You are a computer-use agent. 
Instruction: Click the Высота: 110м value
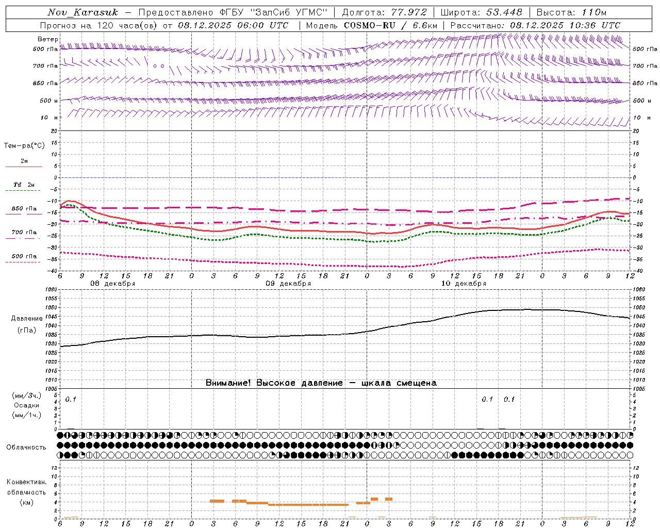(571, 12)
